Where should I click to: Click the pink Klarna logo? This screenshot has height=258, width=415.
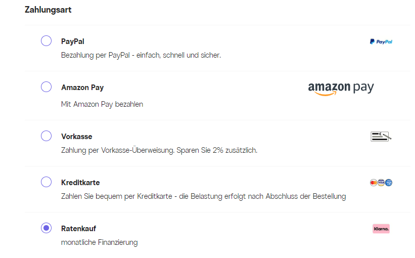tap(381, 229)
